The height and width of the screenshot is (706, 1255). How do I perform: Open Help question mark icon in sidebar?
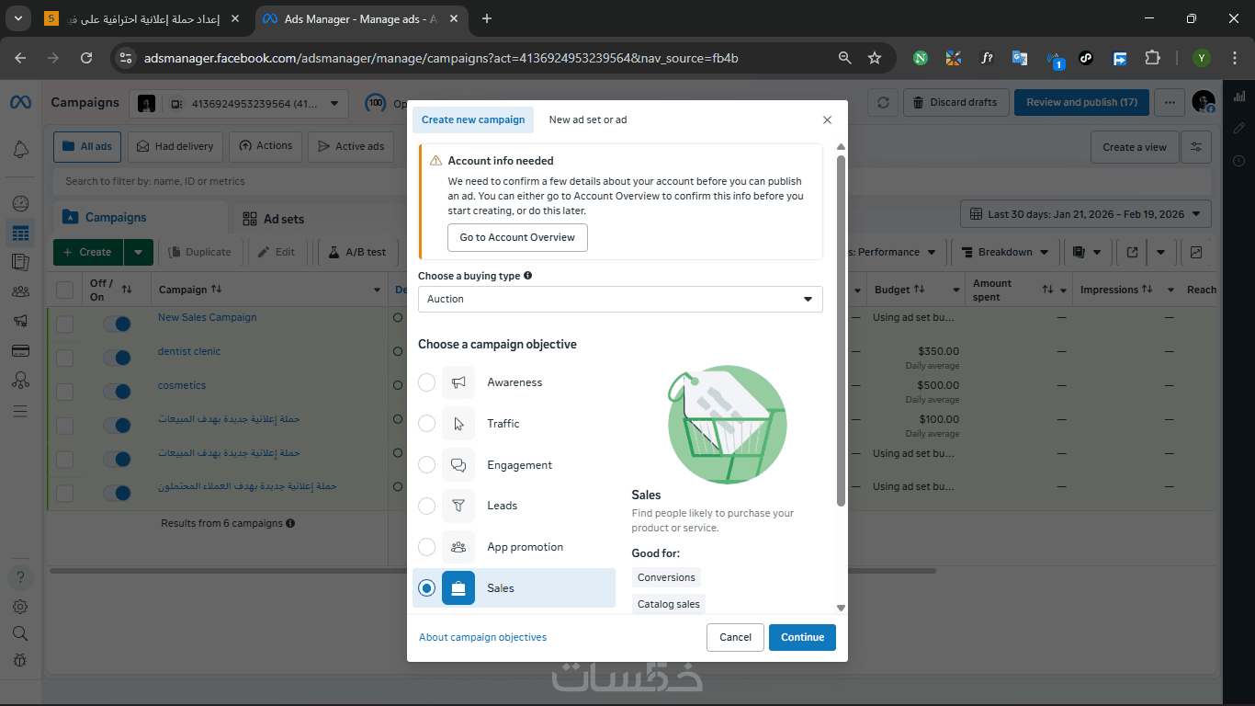tap(20, 578)
